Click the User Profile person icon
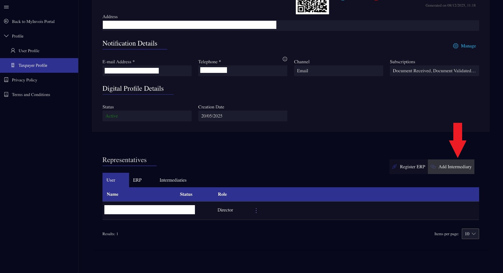 (13, 51)
